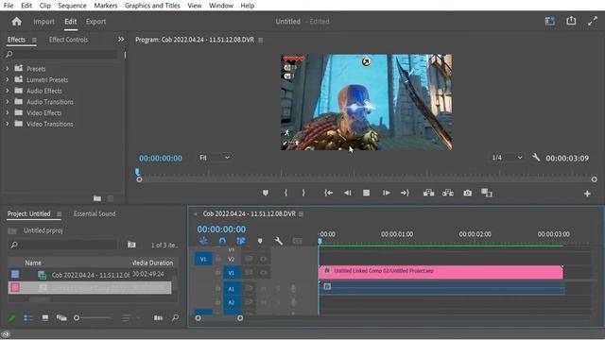Open the Sequence menu
The image size is (605, 340).
point(72,6)
